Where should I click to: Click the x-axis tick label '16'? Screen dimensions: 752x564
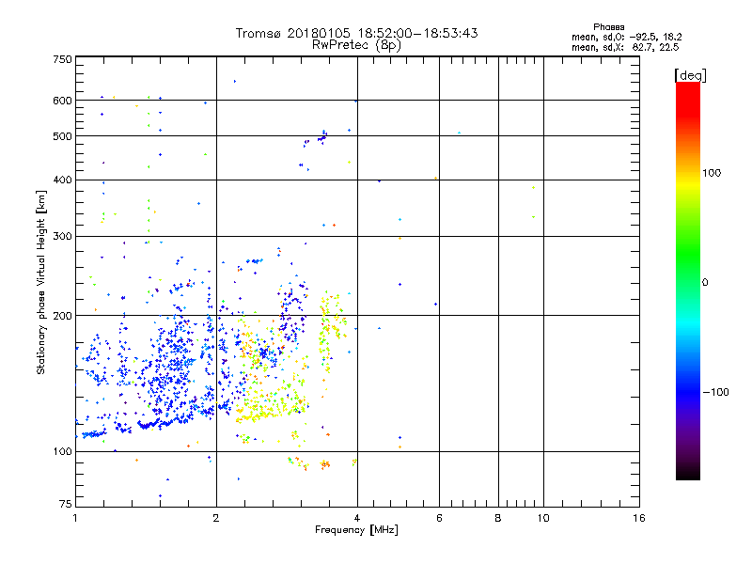click(x=639, y=518)
